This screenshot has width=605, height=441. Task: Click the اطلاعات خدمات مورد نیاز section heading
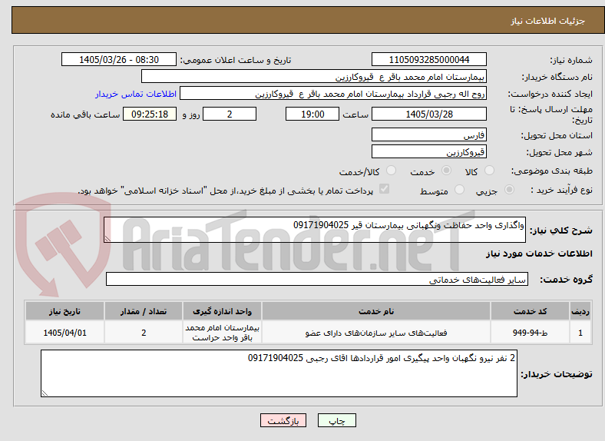(x=539, y=254)
